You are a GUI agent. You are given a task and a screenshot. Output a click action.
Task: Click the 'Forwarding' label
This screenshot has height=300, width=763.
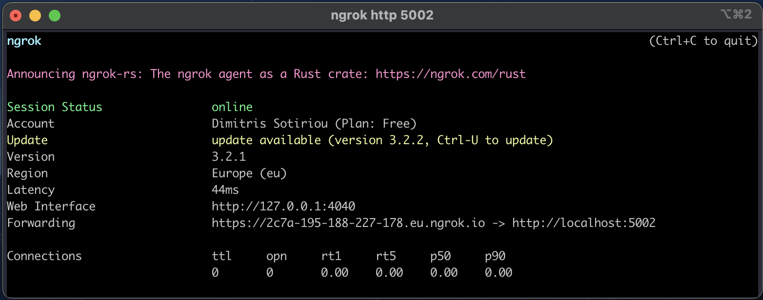tap(41, 223)
